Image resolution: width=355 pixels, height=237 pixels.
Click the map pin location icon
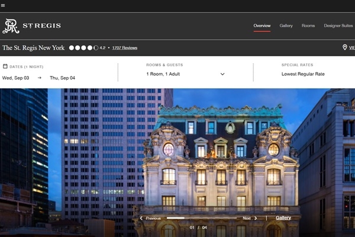[x=344, y=47]
